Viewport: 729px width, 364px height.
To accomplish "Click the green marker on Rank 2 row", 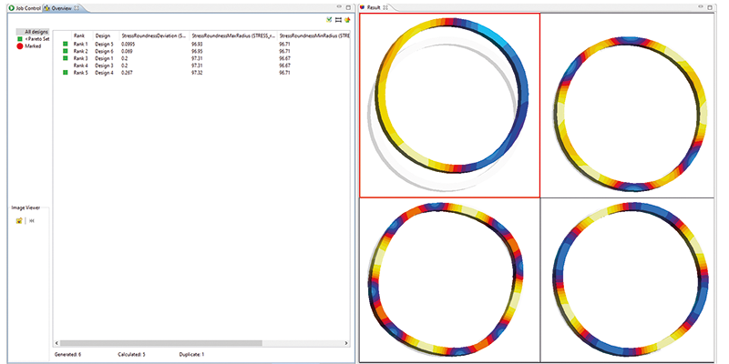I will [66, 51].
